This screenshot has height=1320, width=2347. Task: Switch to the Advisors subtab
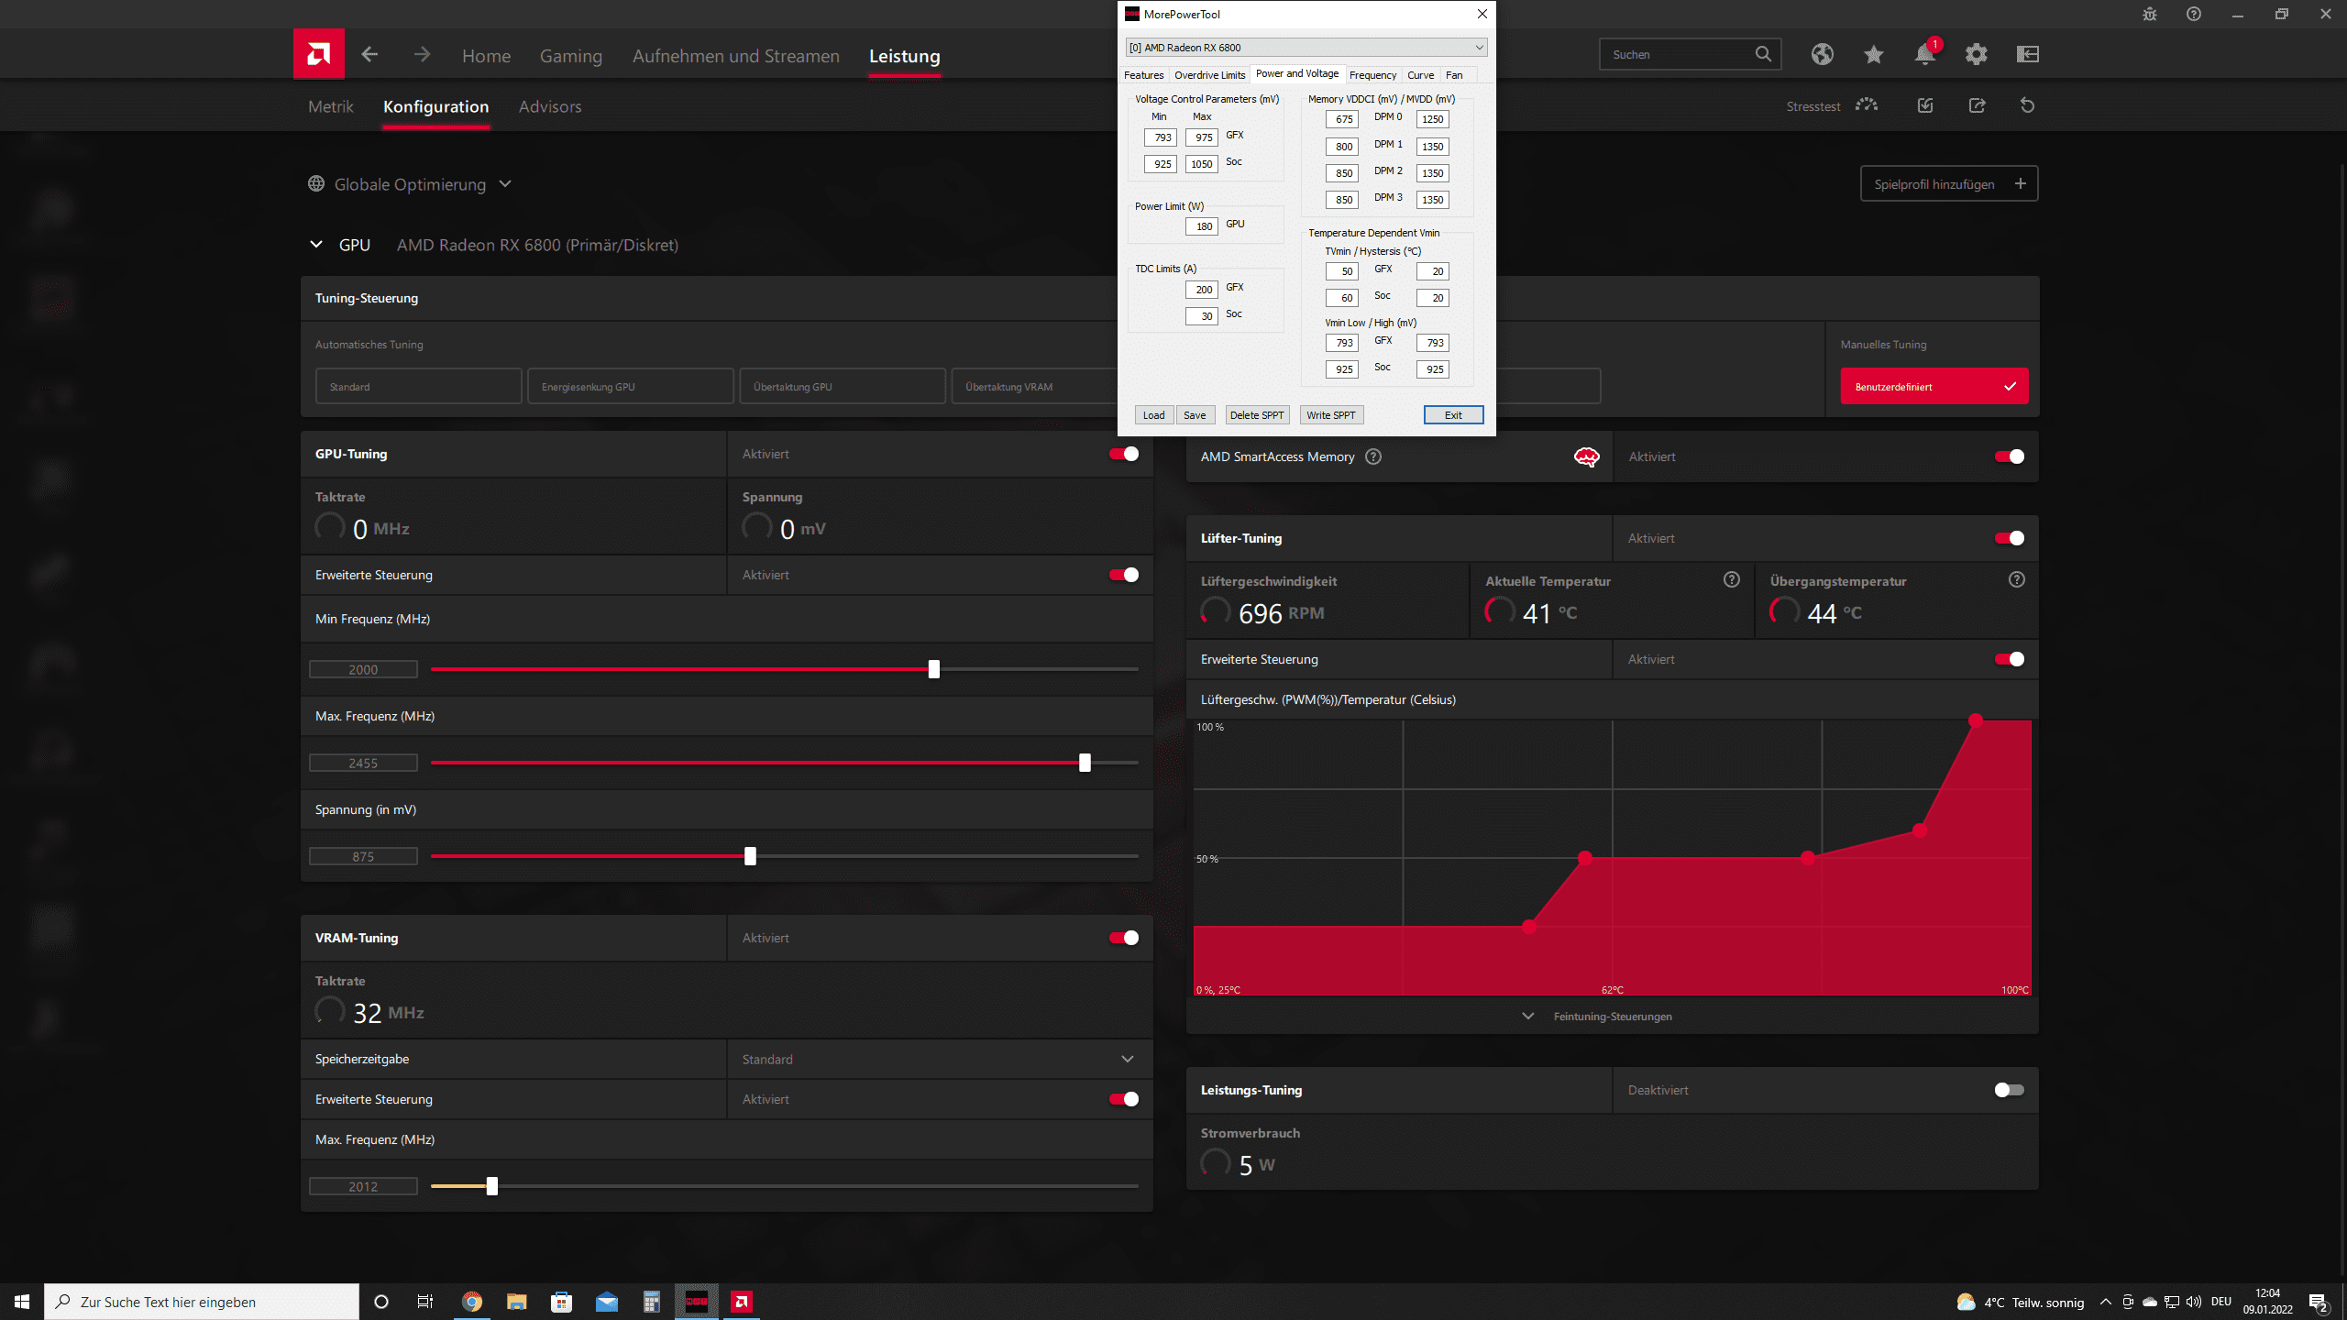[x=550, y=106]
